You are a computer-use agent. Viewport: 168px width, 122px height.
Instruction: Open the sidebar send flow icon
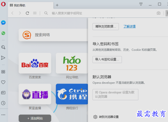click(3, 58)
